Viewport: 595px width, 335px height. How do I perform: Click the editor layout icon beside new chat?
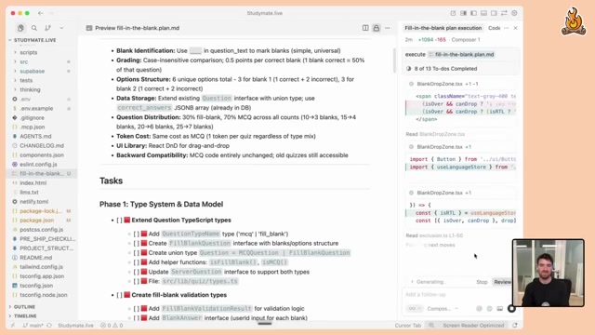[463, 13]
